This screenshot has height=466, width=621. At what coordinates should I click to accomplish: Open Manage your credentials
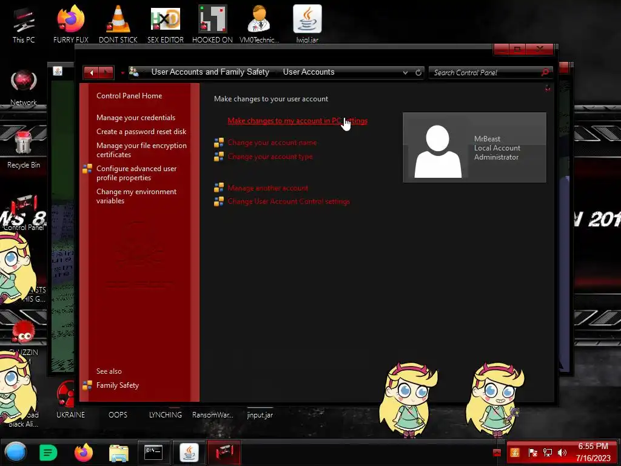135,117
